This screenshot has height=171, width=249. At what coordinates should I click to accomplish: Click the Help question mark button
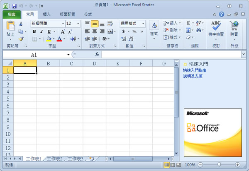point(222,14)
